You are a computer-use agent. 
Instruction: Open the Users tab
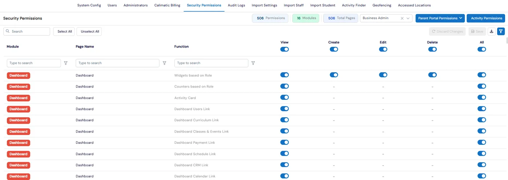point(112,5)
